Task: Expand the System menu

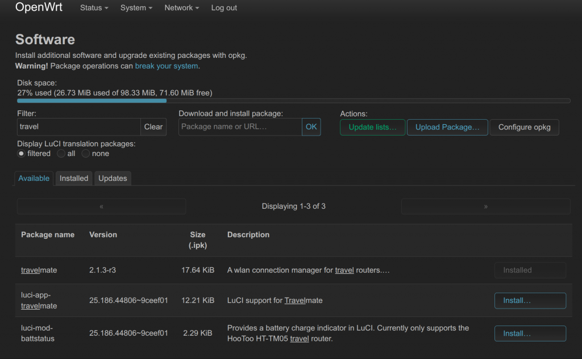Action: [x=136, y=8]
